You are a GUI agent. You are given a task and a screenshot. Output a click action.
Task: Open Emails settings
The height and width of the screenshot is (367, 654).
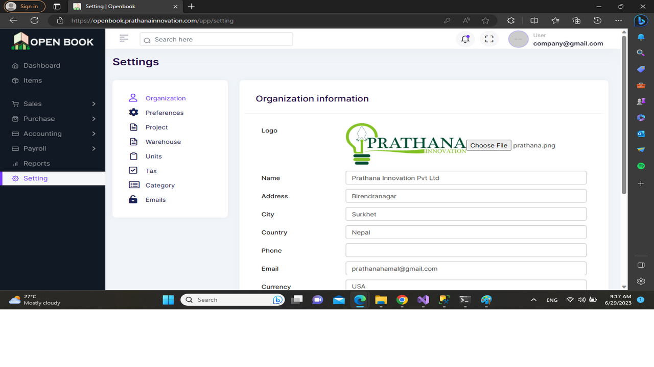pyautogui.click(x=156, y=199)
